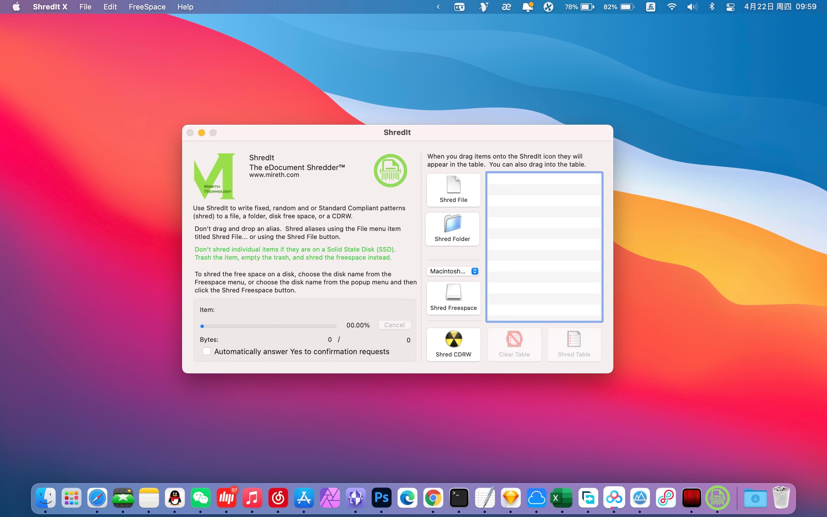
Task: Open Control Center in menu bar
Action: point(730,7)
